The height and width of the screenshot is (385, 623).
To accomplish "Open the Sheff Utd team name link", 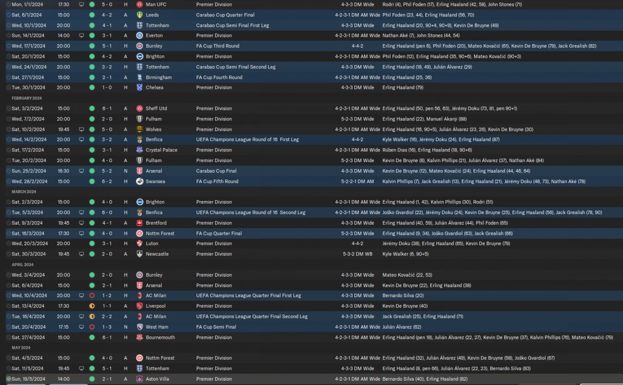I will (x=156, y=108).
